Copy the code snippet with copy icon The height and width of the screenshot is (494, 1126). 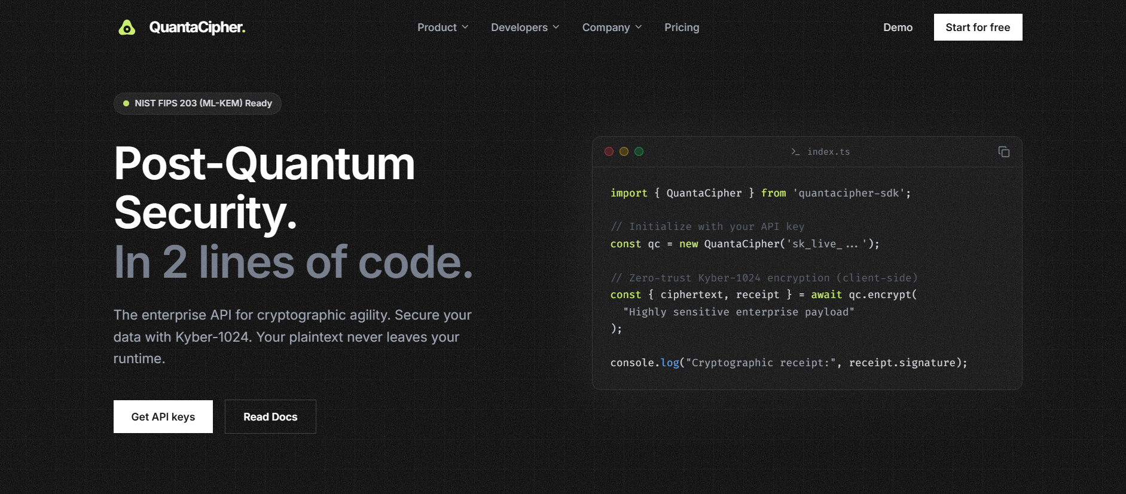tap(1004, 152)
